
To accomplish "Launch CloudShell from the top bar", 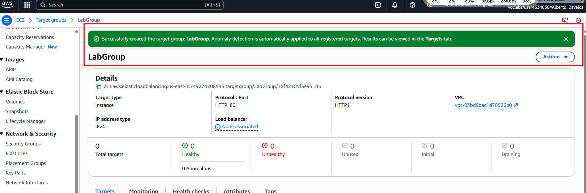I will tap(378, 5).
